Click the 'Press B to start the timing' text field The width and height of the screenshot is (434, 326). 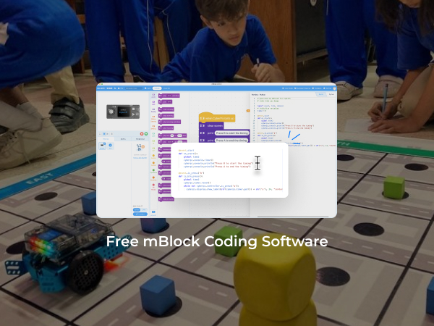tap(231, 133)
